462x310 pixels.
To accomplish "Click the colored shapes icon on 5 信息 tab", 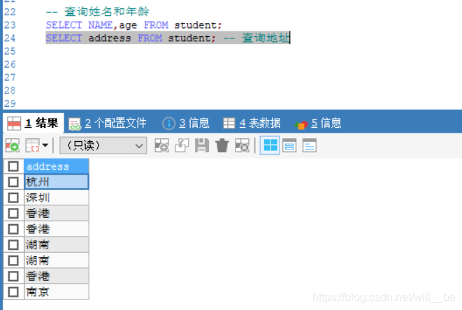I will tap(301, 124).
